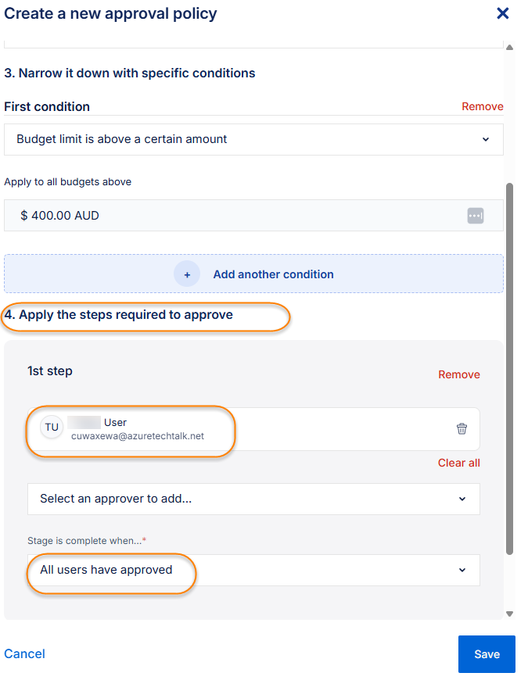
Task: Click the approver email cuwaxewa@azuretechtalk.net
Action: click(x=137, y=436)
